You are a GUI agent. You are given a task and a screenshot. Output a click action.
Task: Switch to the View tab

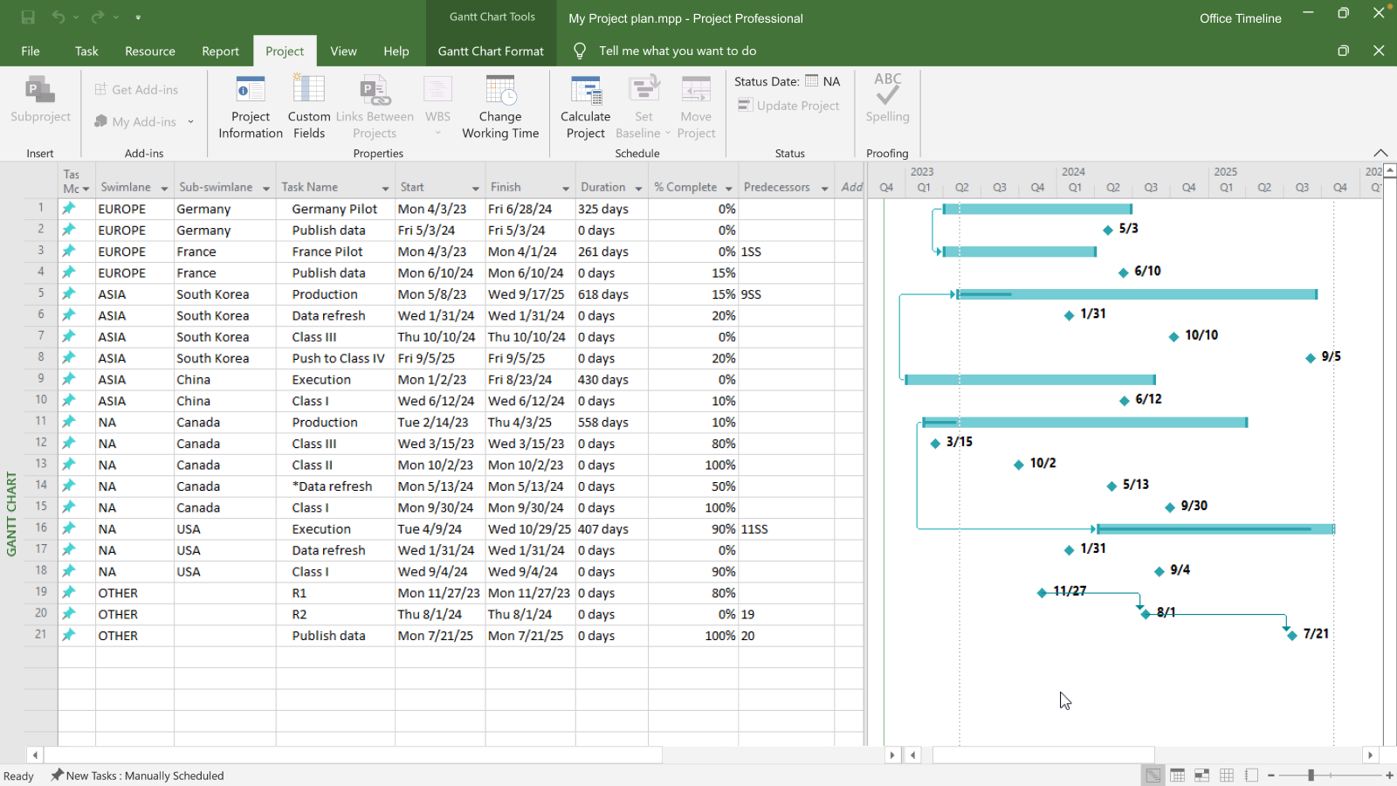tap(343, 51)
